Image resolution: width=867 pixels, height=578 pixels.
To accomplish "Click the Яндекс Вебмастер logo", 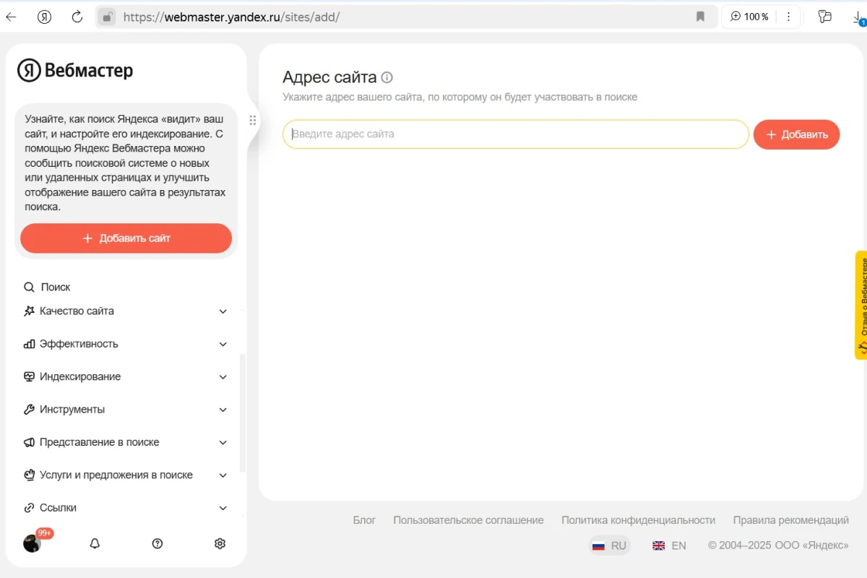I will 75,70.
